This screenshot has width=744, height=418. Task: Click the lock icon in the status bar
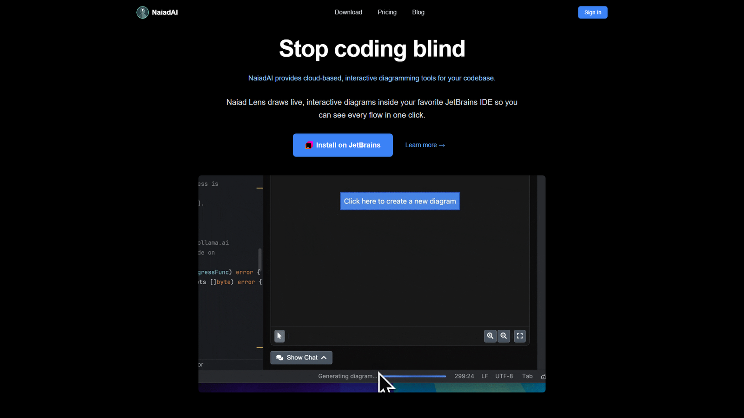[x=543, y=376]
